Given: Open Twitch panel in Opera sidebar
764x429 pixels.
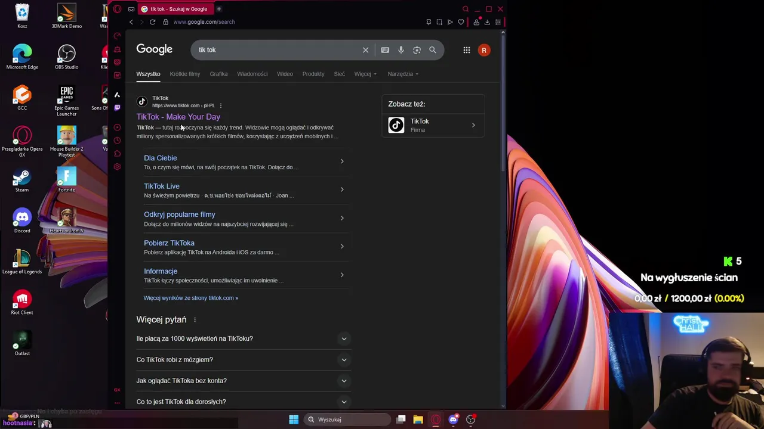Looking at the screenshot, I should point(117,108).
